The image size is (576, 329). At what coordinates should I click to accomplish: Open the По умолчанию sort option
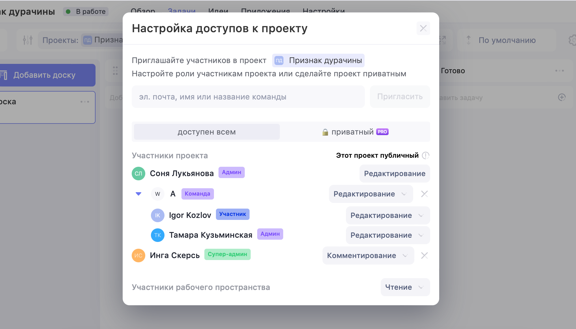click(x=507, y=40)
